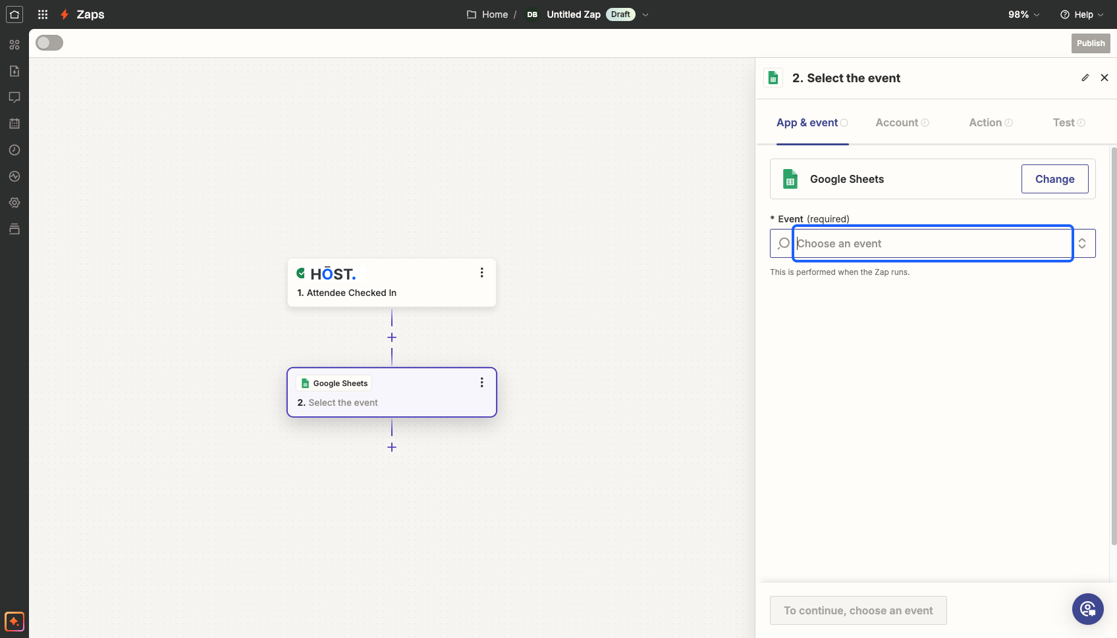This screenshot has height=638, width=1117.
Task: Open the apps grid menu
Action: tap(43, 14)
